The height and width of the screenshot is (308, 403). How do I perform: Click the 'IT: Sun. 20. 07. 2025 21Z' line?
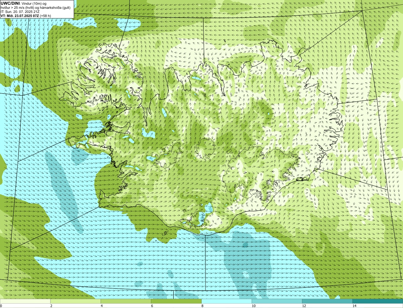pyautogui.click(x=20, y=12)
